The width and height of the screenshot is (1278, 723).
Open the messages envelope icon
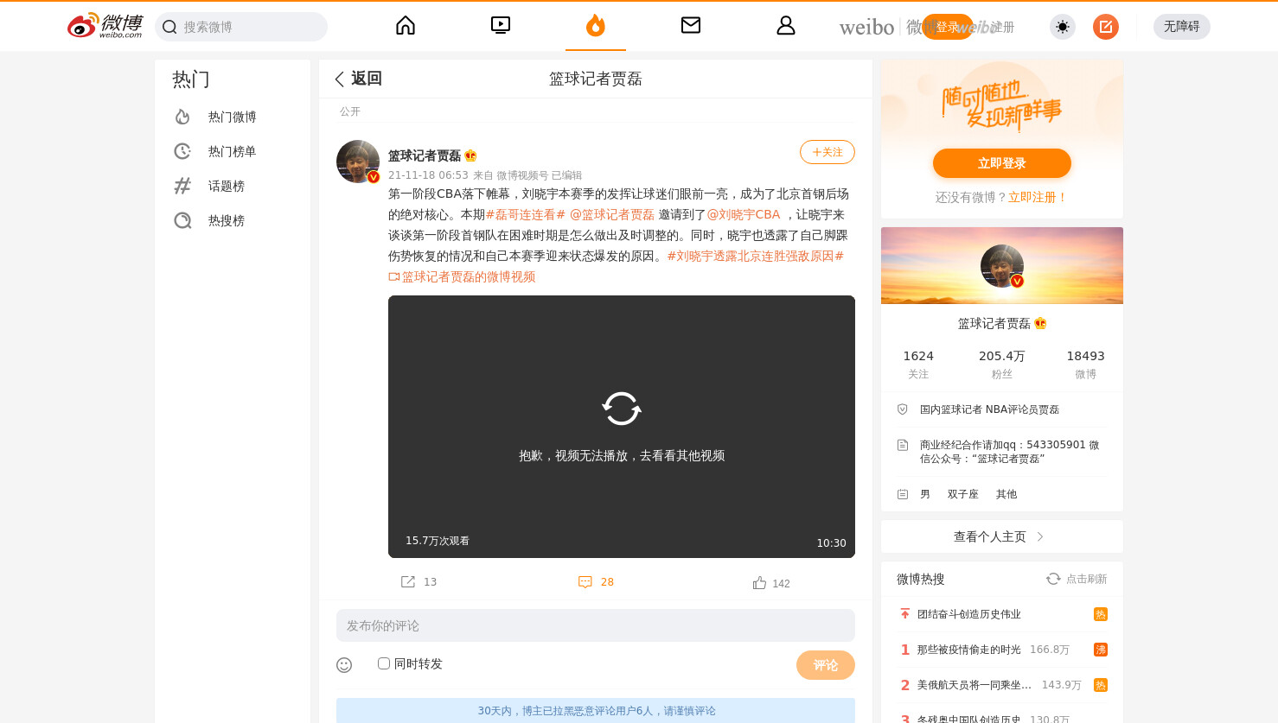pos(691,25)
